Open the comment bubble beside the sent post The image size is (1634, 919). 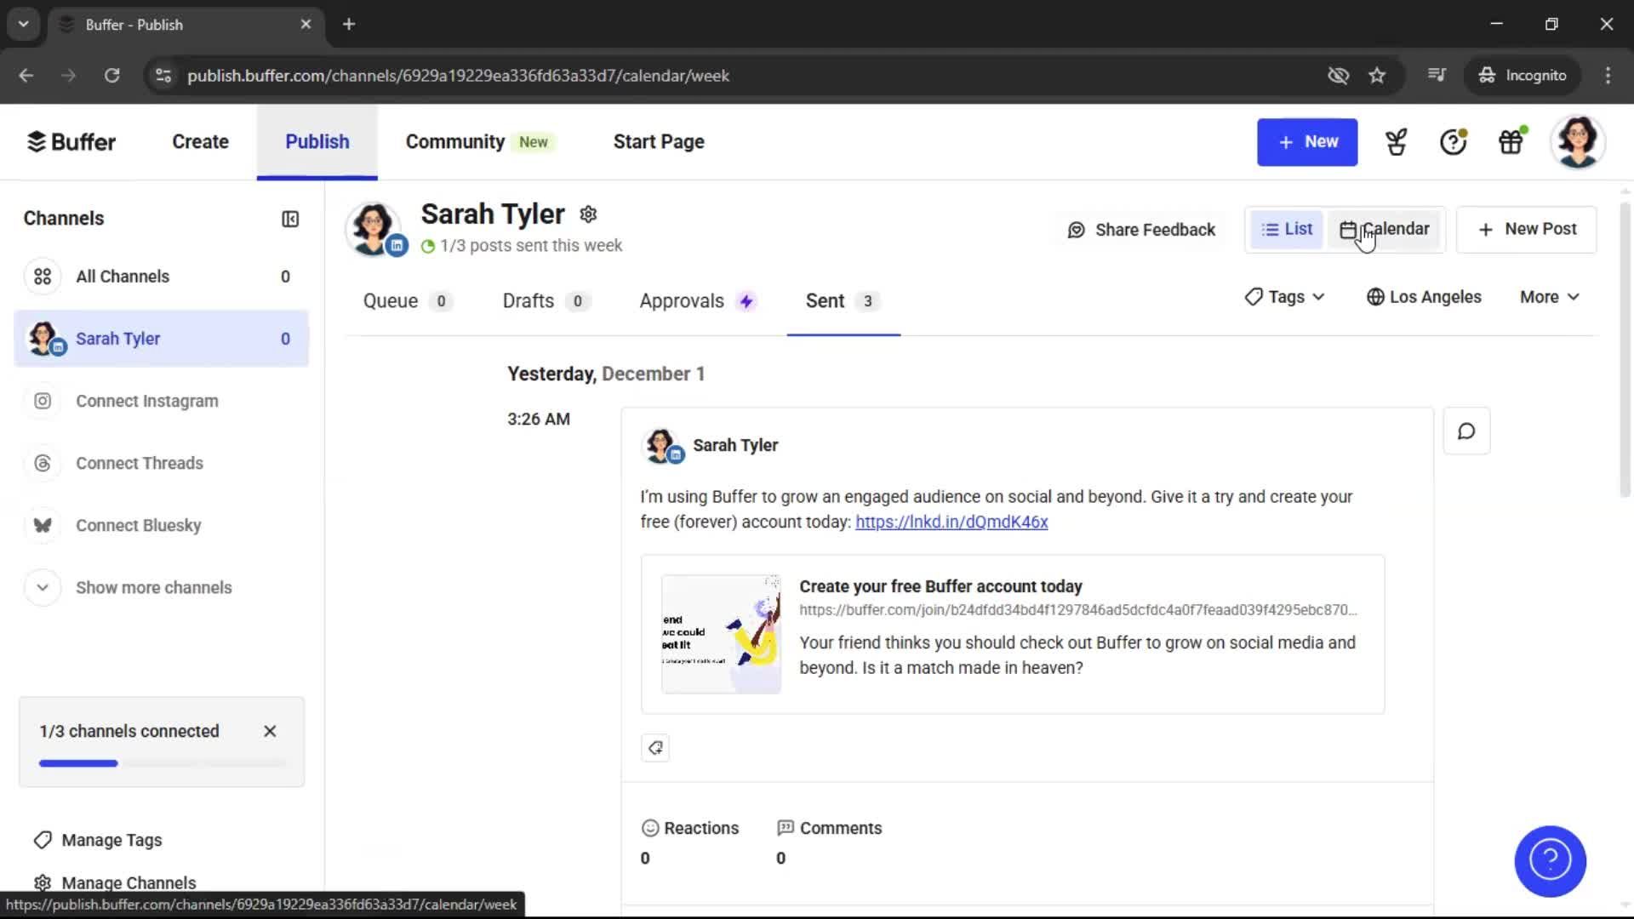[1465, 431]
